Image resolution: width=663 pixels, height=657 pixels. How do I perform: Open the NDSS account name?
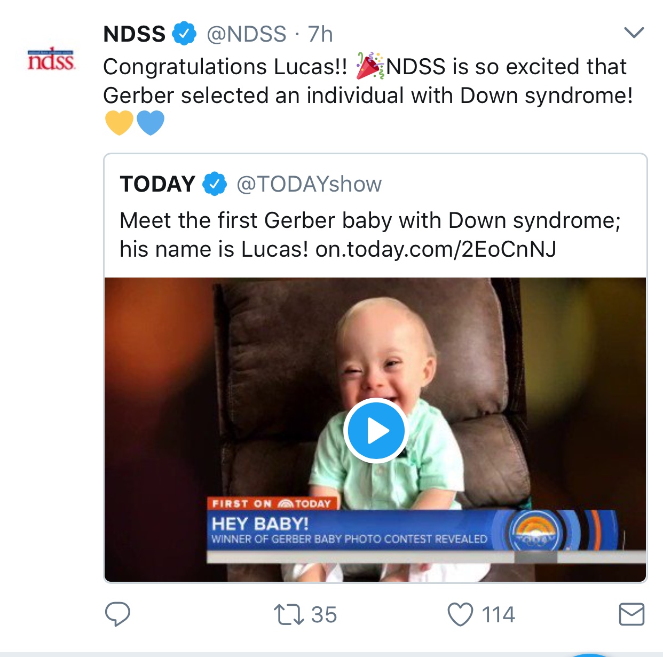[134, 34]
